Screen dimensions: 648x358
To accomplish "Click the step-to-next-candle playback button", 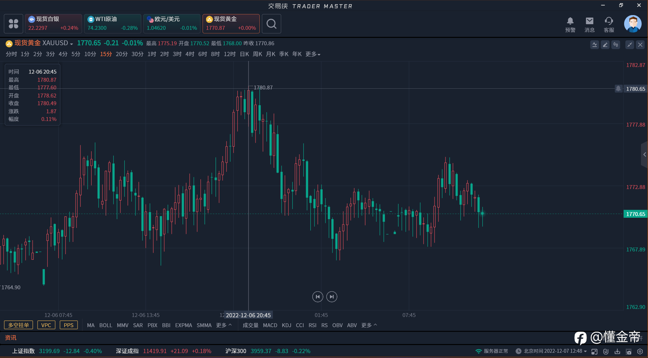I will coord(332,297).
